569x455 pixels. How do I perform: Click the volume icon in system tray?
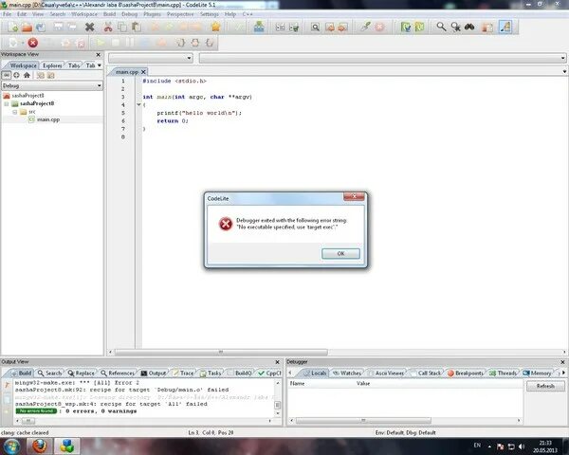tap(522, 446)
